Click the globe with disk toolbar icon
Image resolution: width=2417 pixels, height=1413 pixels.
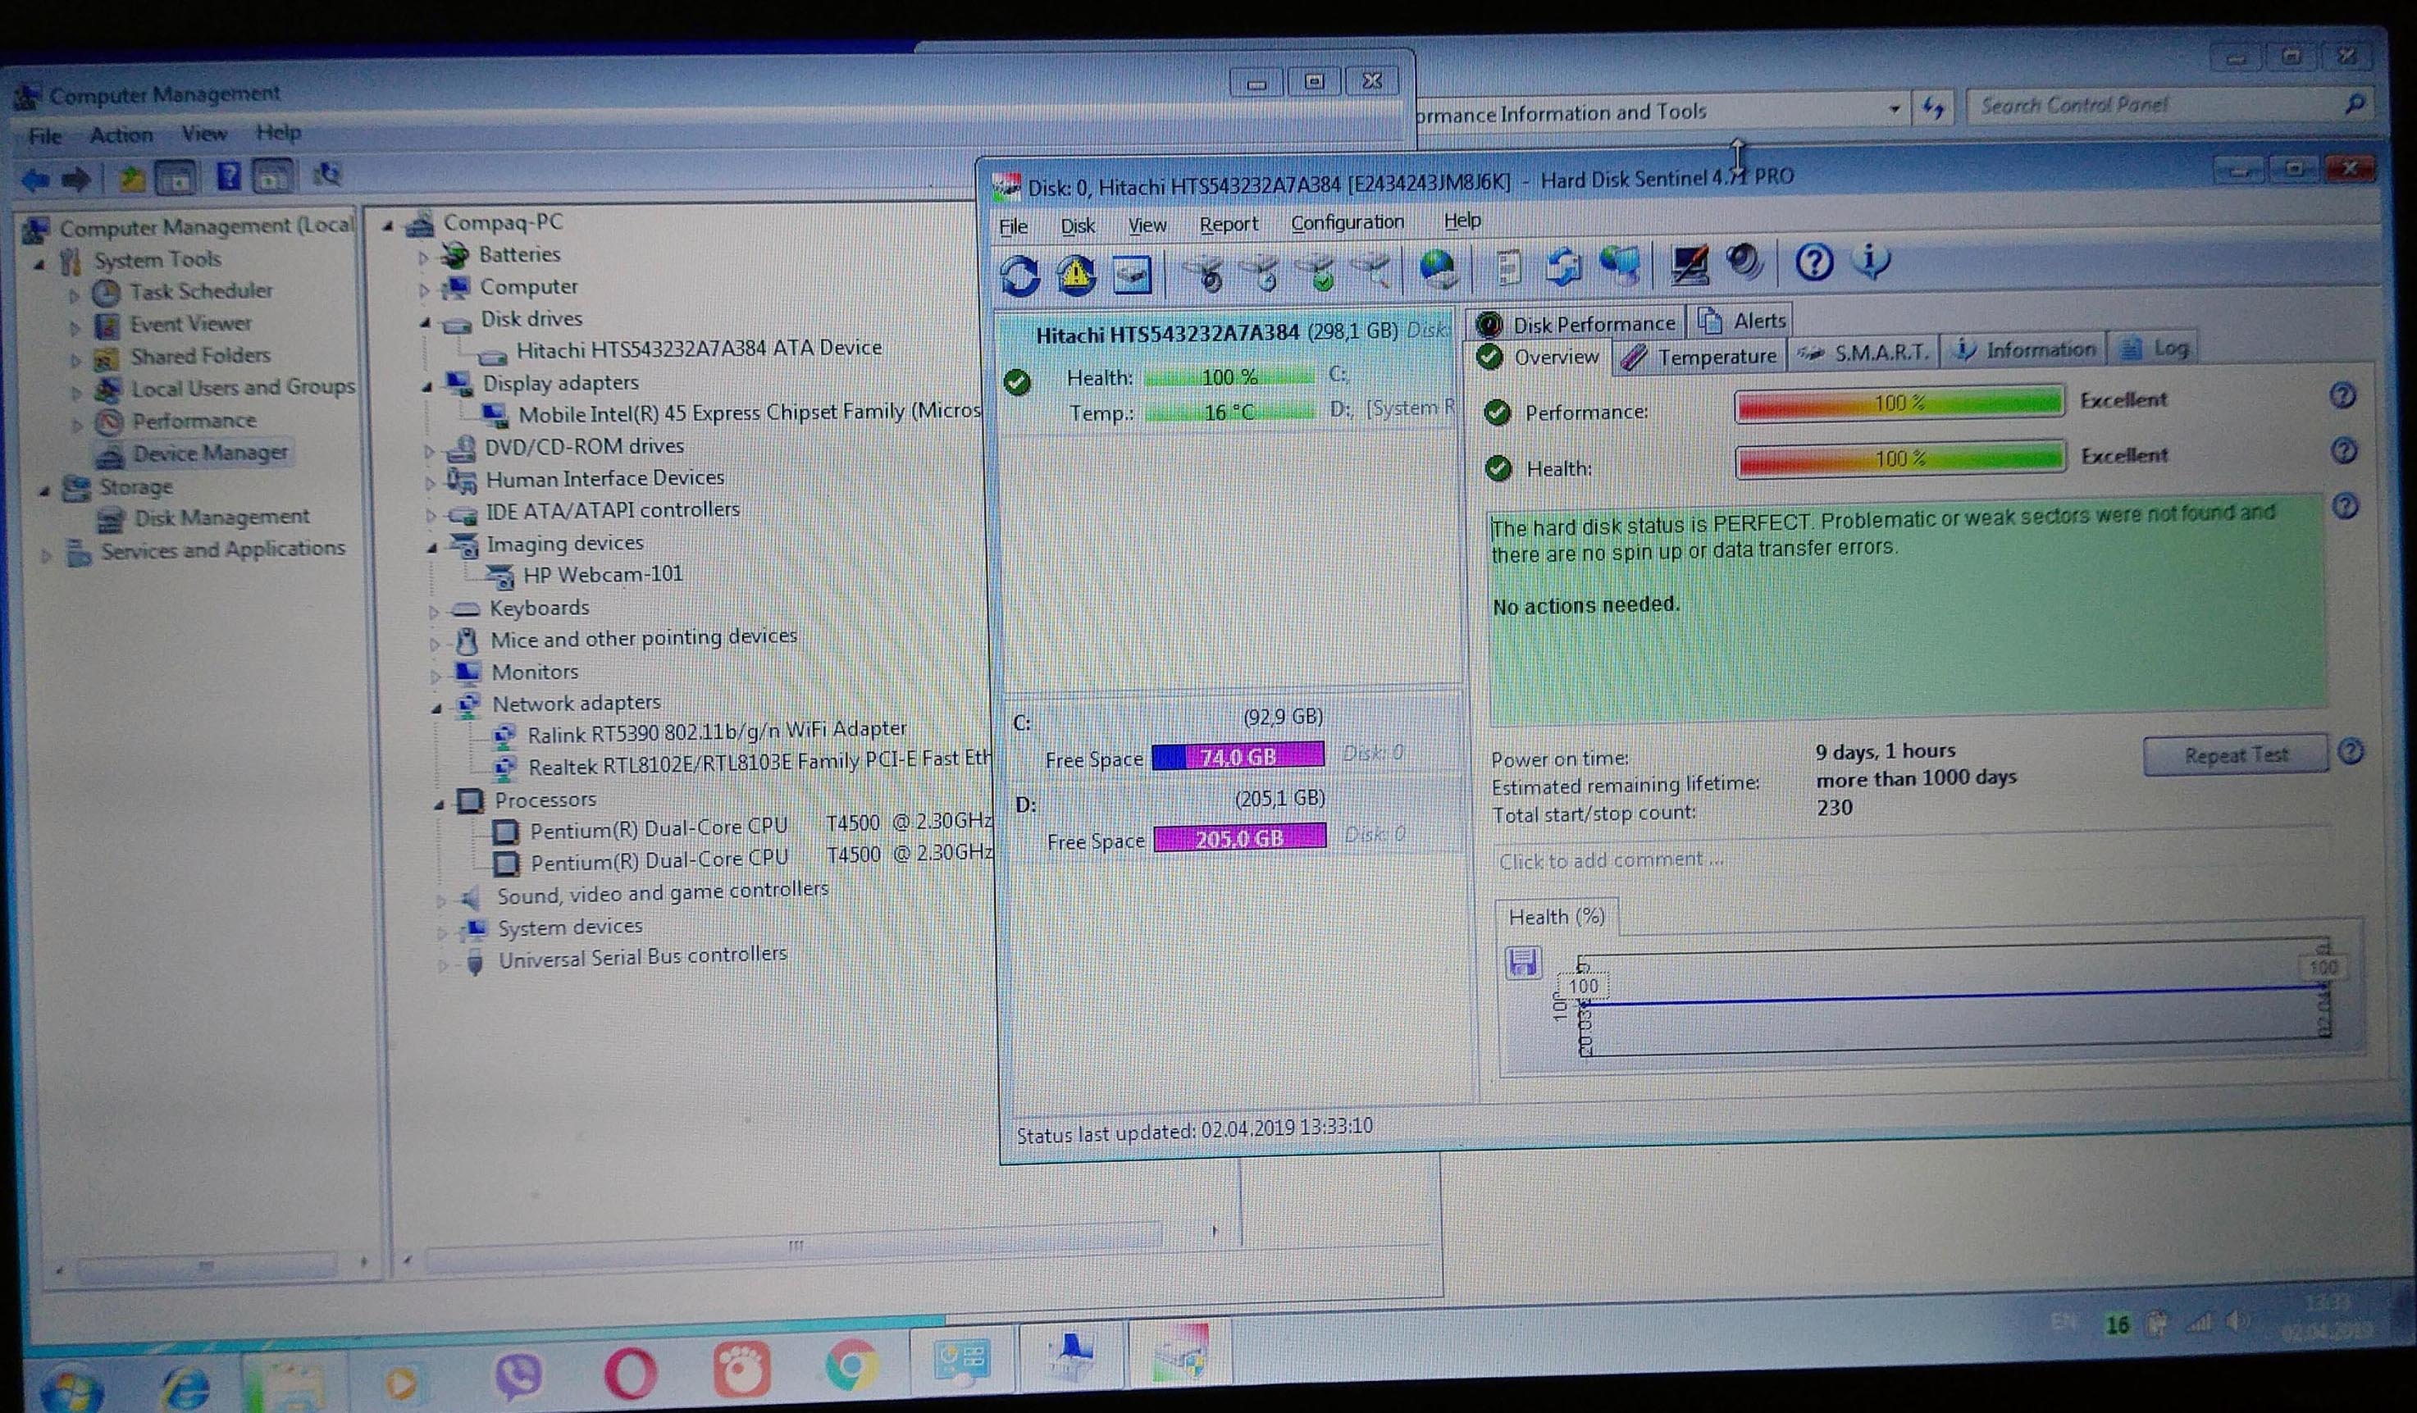pyautogui.click(x=1438, y=269)
